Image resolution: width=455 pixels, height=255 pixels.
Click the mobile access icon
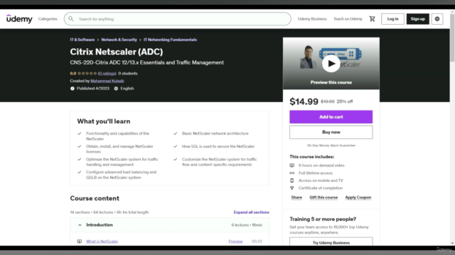pyautogui.click(x=292, y=181)
